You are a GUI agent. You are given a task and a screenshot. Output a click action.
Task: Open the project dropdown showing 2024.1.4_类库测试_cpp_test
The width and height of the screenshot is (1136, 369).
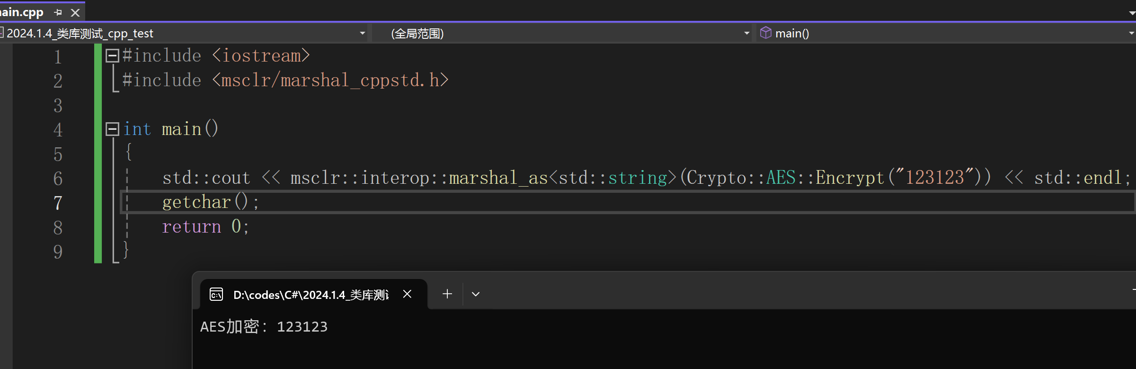[362, 33]
